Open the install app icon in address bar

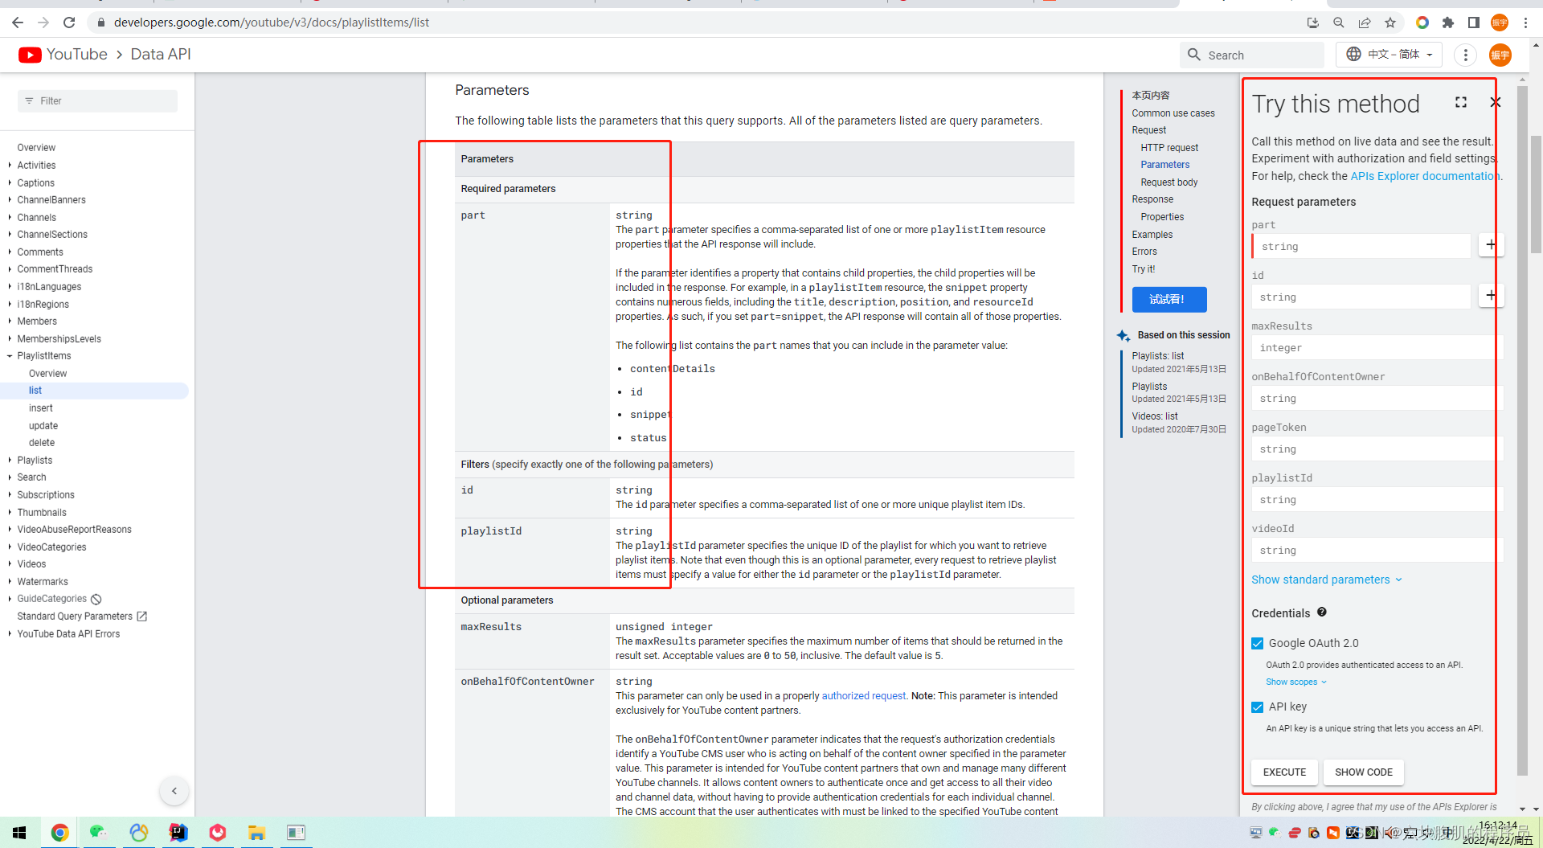click(x=1313, y=23)
